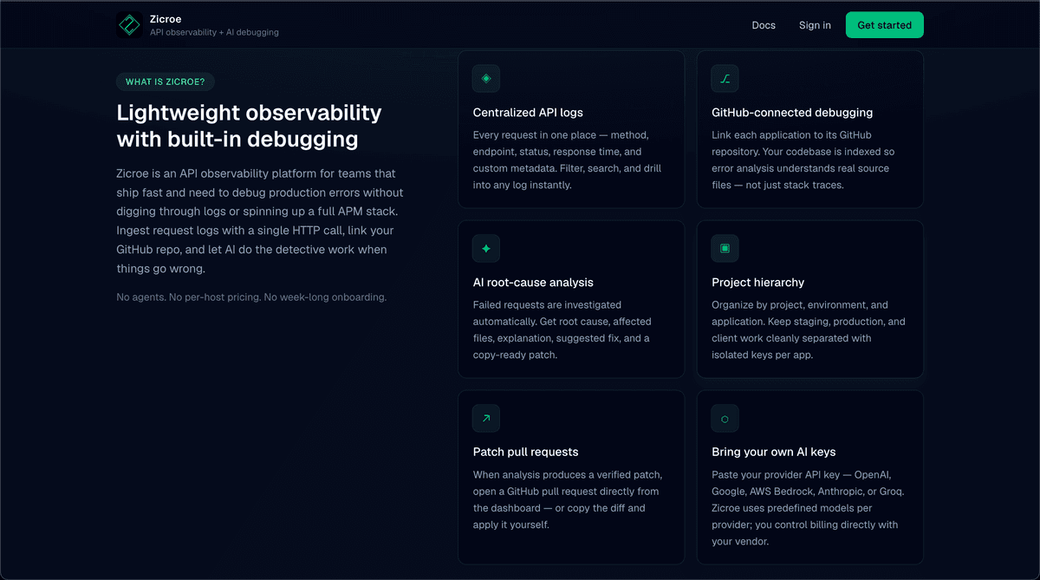Click the GitHub-connected debugging branch icon
1040x580 pixels.
[x=725, y=79]
